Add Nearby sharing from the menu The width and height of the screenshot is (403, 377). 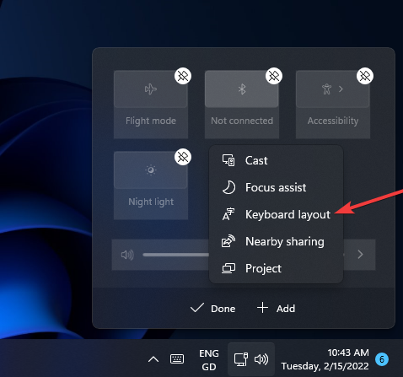tap(276, 241)
